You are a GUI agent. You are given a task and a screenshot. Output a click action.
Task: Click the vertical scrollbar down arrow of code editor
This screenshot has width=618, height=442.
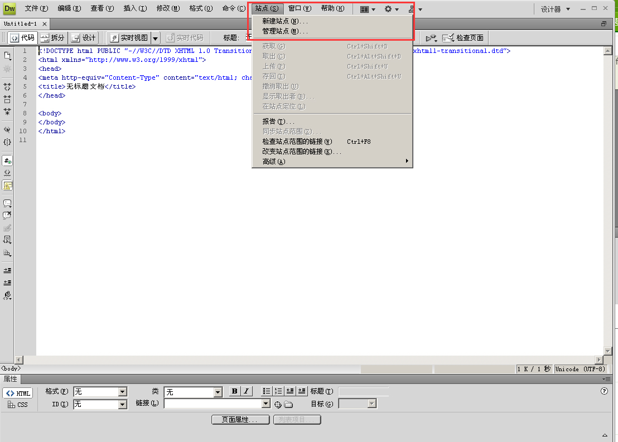[608, 351]
